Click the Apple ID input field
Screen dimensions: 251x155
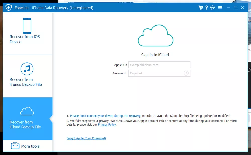[159, 65]
